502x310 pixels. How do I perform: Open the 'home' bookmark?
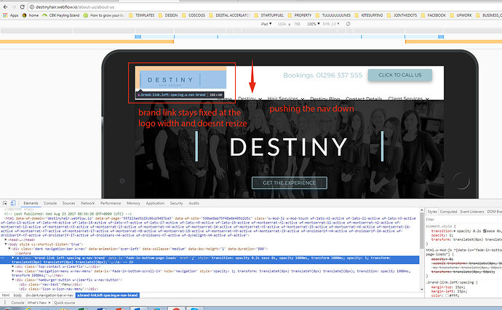pyautogui.click(x=31, y=15)
